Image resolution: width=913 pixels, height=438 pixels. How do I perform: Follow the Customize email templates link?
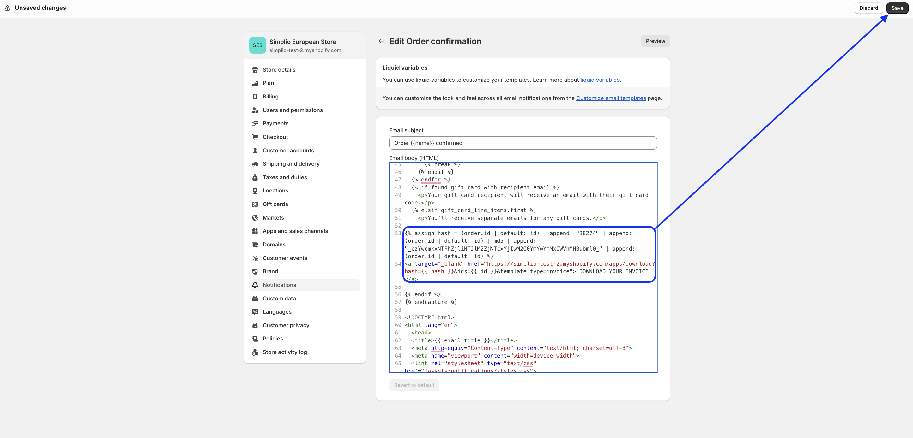point(611,98)
